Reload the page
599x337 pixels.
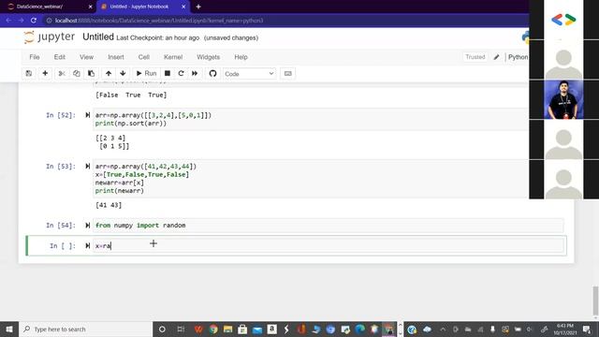pyautogui.click(x=34, y=21)
